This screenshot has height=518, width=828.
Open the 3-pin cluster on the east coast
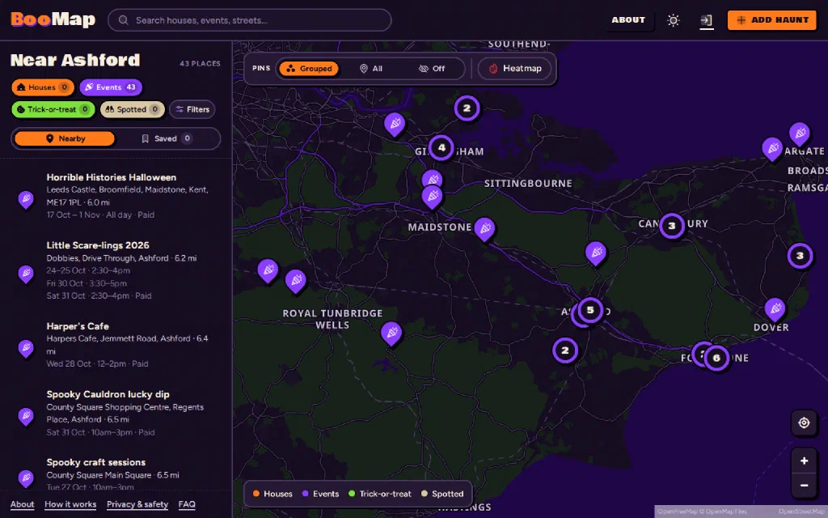800,256
